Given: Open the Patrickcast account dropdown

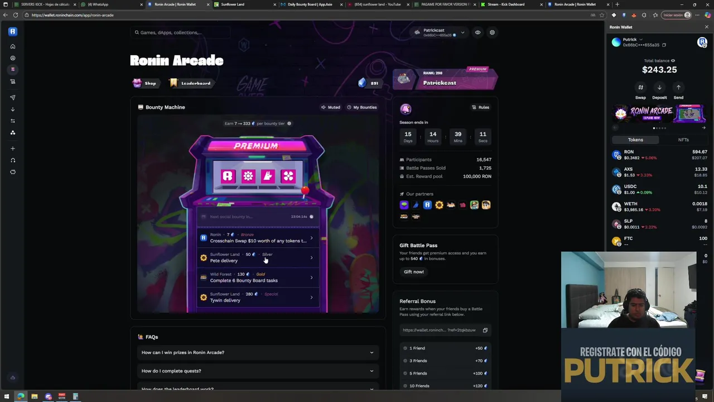Looking at the screenshot, I should click(x=440, y=32).
